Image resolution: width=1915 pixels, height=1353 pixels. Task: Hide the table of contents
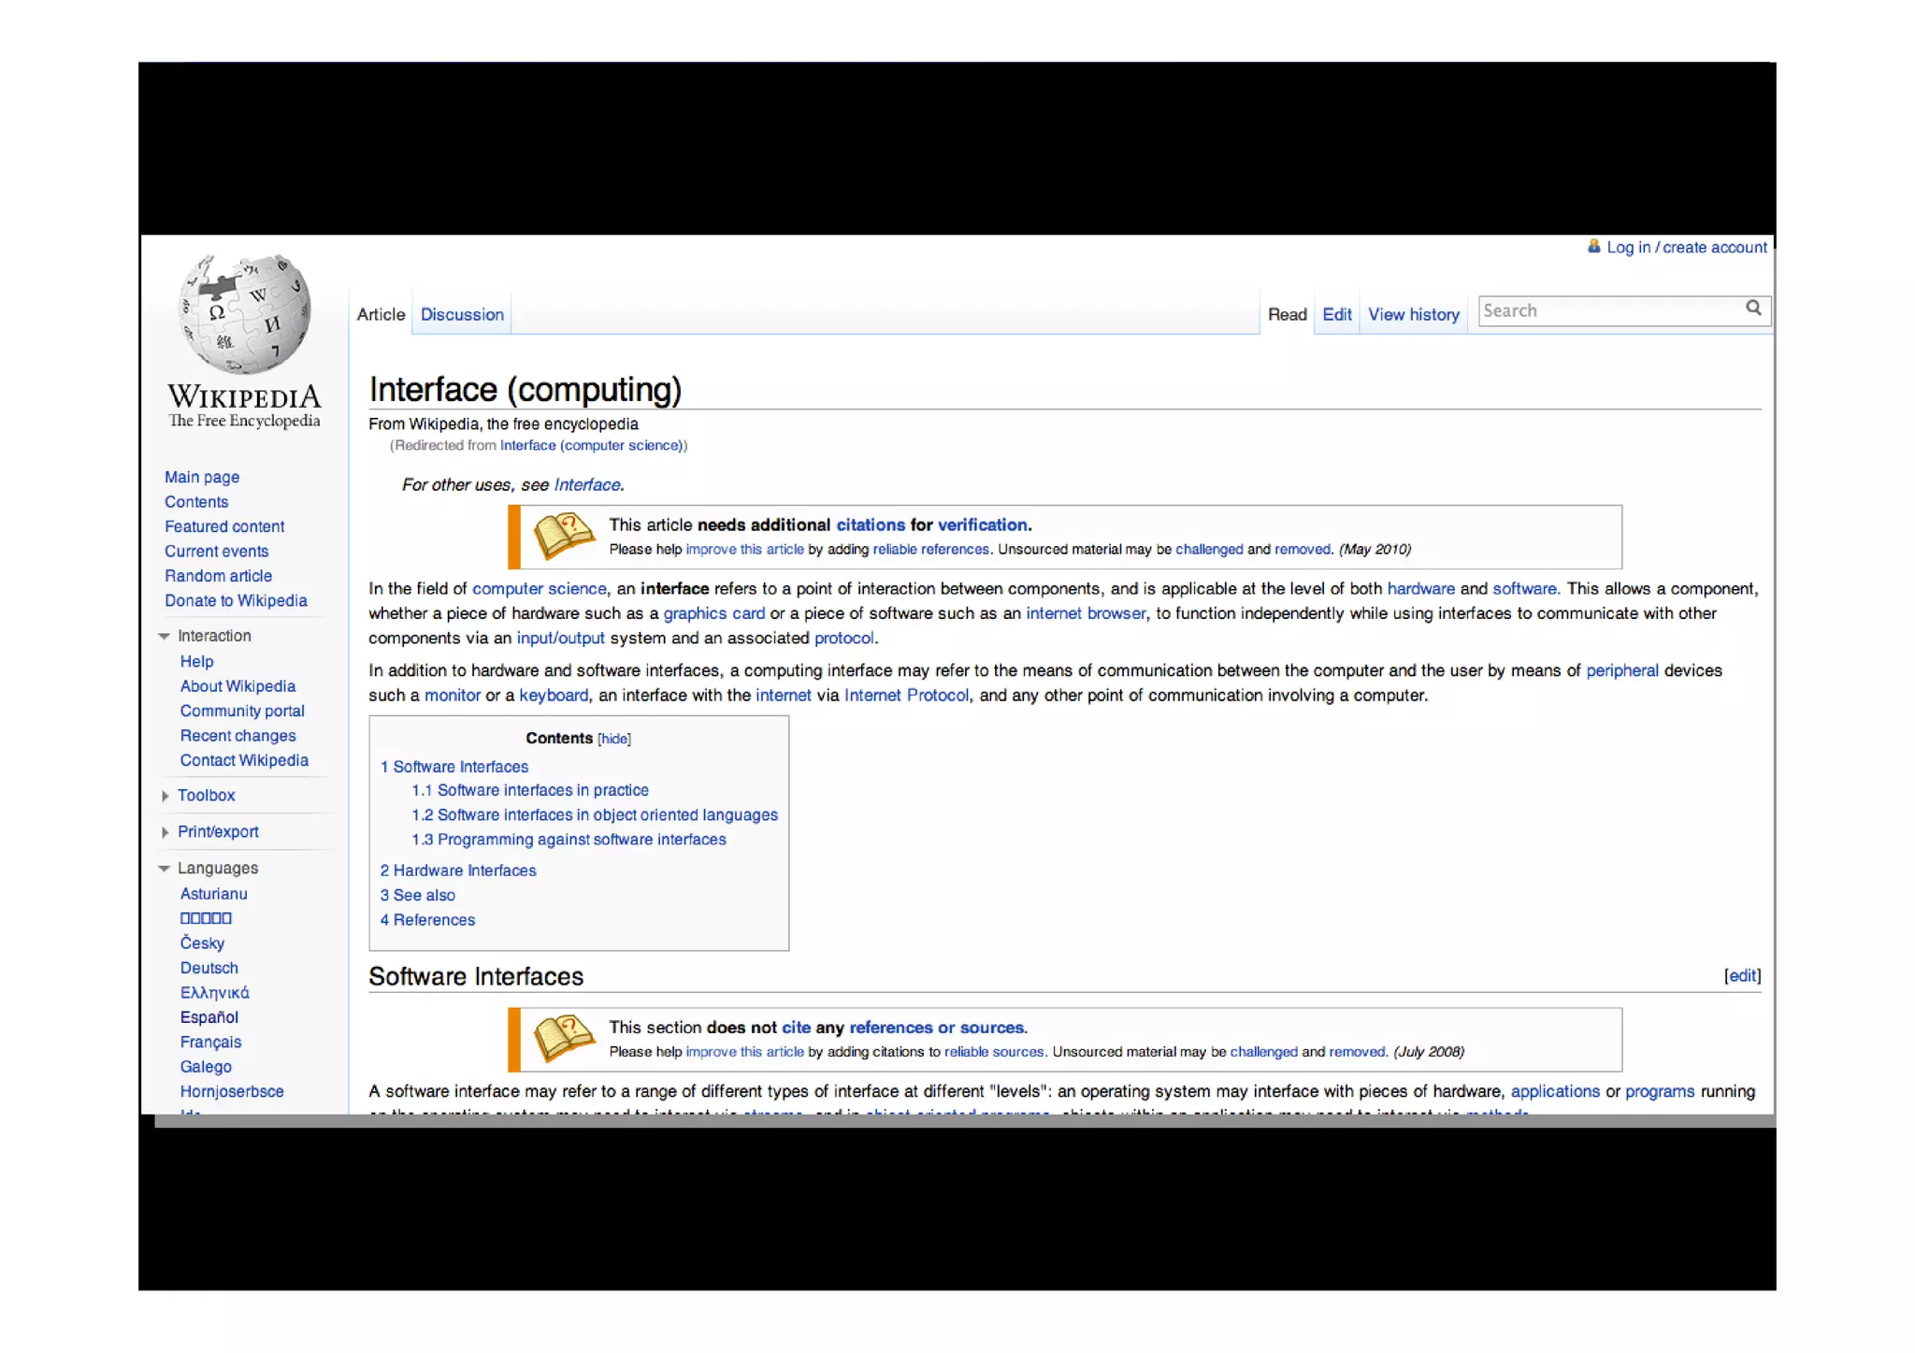[x=614, y=739]
